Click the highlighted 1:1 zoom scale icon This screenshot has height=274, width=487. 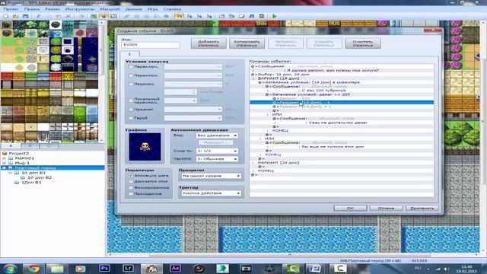point(179,16)
